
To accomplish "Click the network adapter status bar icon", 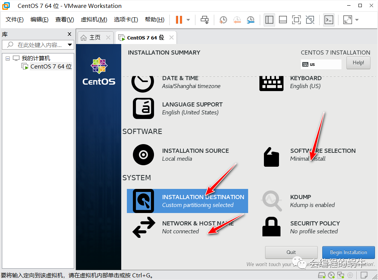I will click(341, 275).
